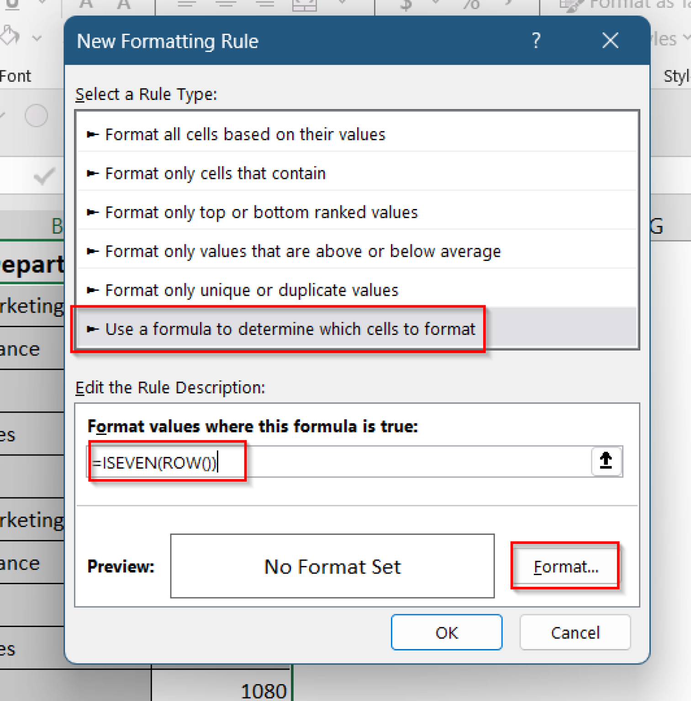Confirm the rule with OK
691x701 pixels.
pyautogui.click(x=446, y=633)
